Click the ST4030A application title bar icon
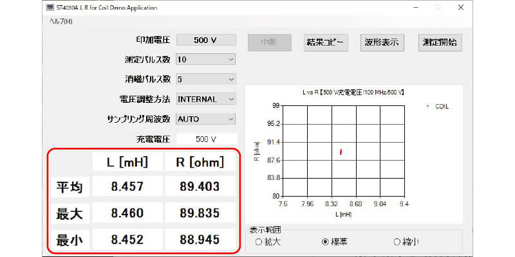The height and width of the screenshot is (257, 515). (51, 8)
